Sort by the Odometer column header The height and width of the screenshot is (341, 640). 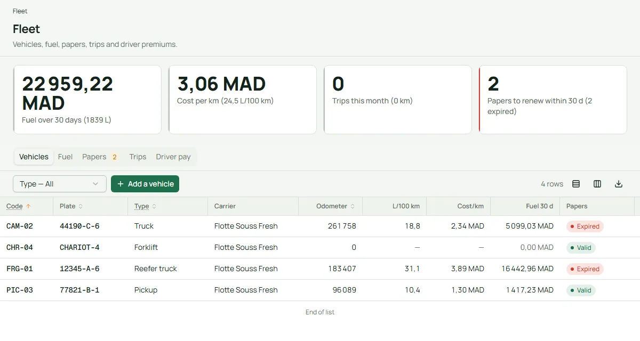coord(335,206)
